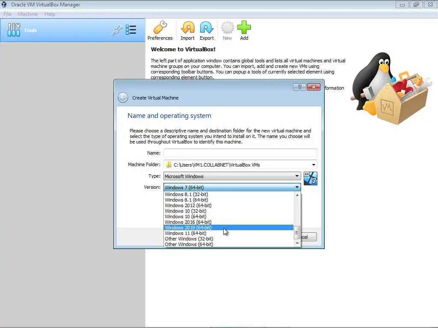Click the back arrow in Create Virtual Machine
The width and height of the screenshot is (438, 328).
[123, 98]
